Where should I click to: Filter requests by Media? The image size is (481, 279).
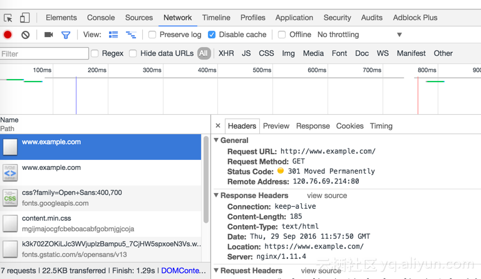point(313,53)
